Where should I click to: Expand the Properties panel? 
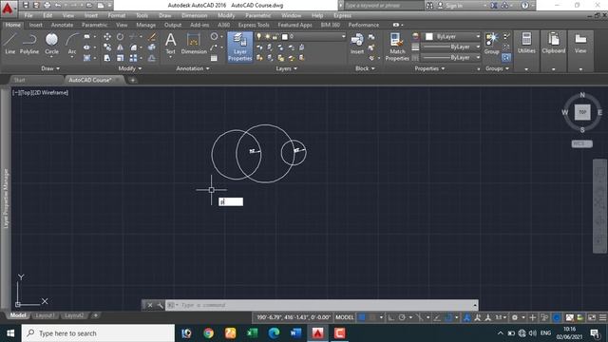[429, 68]
